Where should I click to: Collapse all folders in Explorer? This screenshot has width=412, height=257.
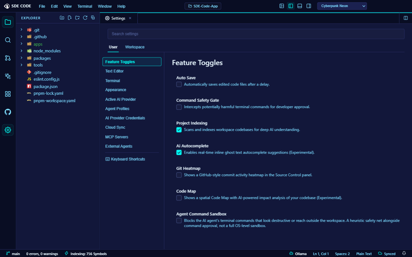coord(93,18)
